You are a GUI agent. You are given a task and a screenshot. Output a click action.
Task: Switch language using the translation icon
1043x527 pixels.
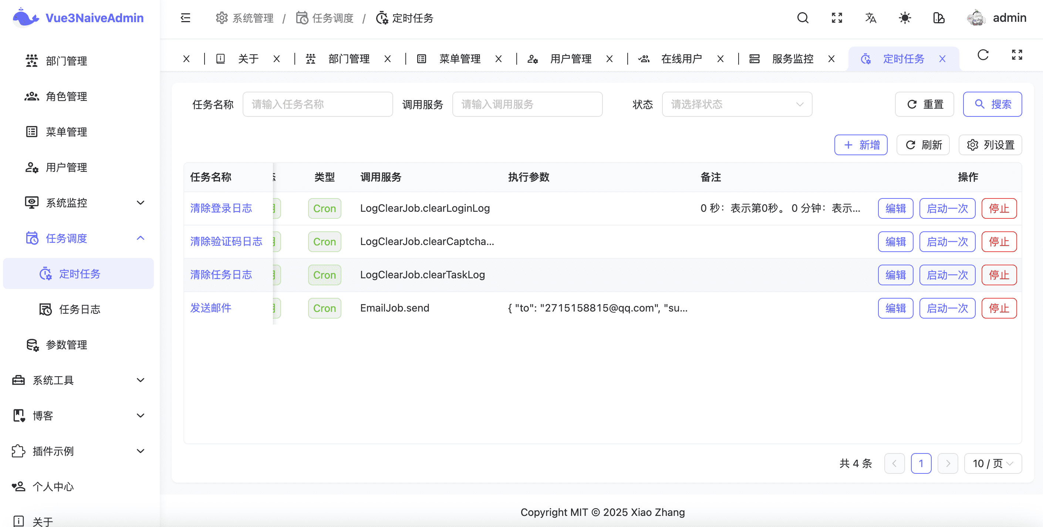pos(871,18)
